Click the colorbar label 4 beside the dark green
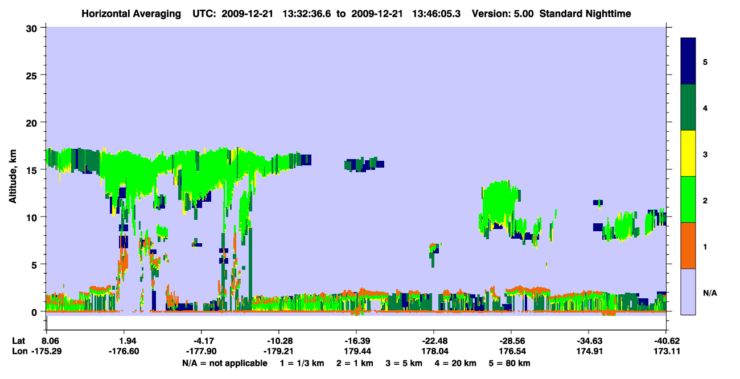Screen dimensions: 740x379 (705, 107)
